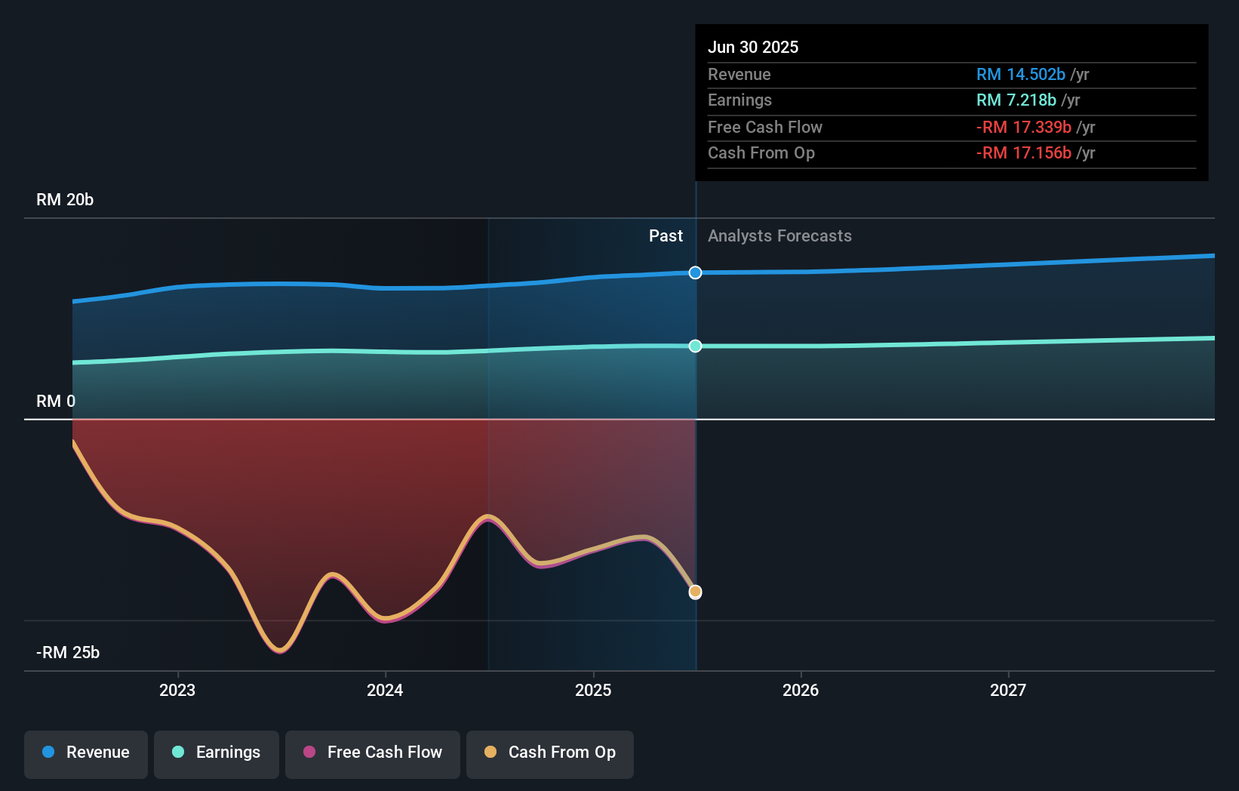Click the blue Revenue legend dot
The height and width of the screenshot is (791, 1239).
click(x=48, y=752)
